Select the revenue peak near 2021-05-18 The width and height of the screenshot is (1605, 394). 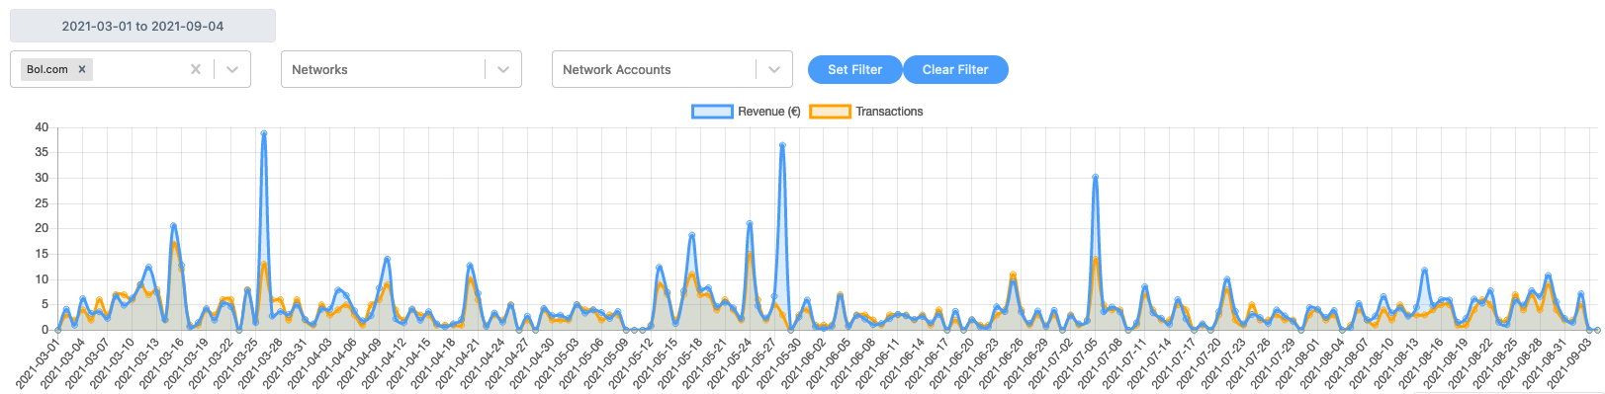[691, 235]
